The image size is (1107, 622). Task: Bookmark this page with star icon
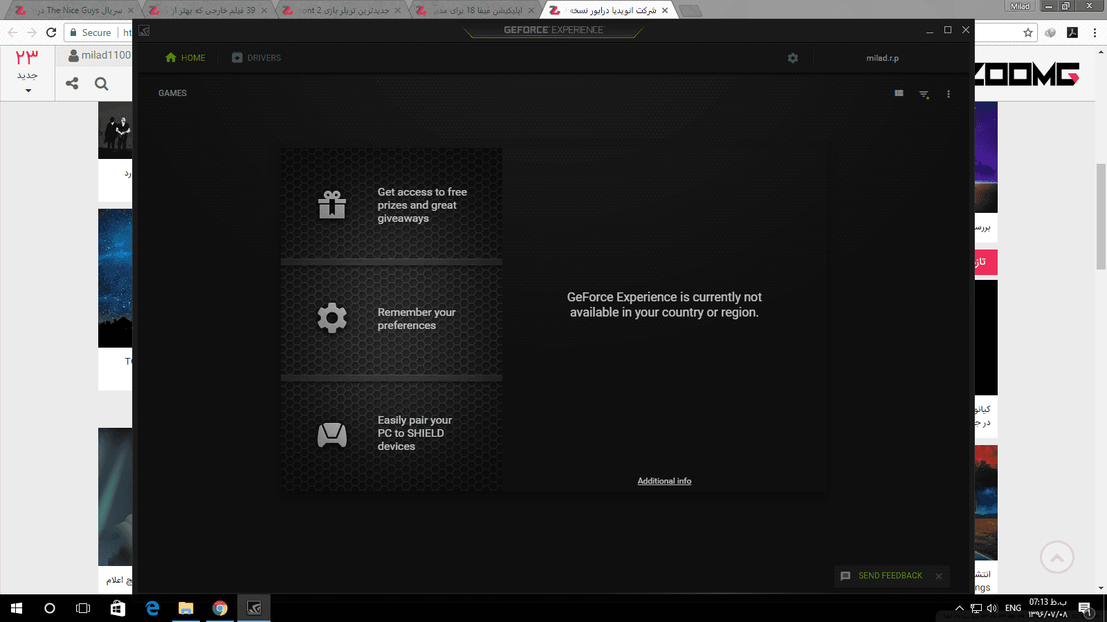[1028, 32]
